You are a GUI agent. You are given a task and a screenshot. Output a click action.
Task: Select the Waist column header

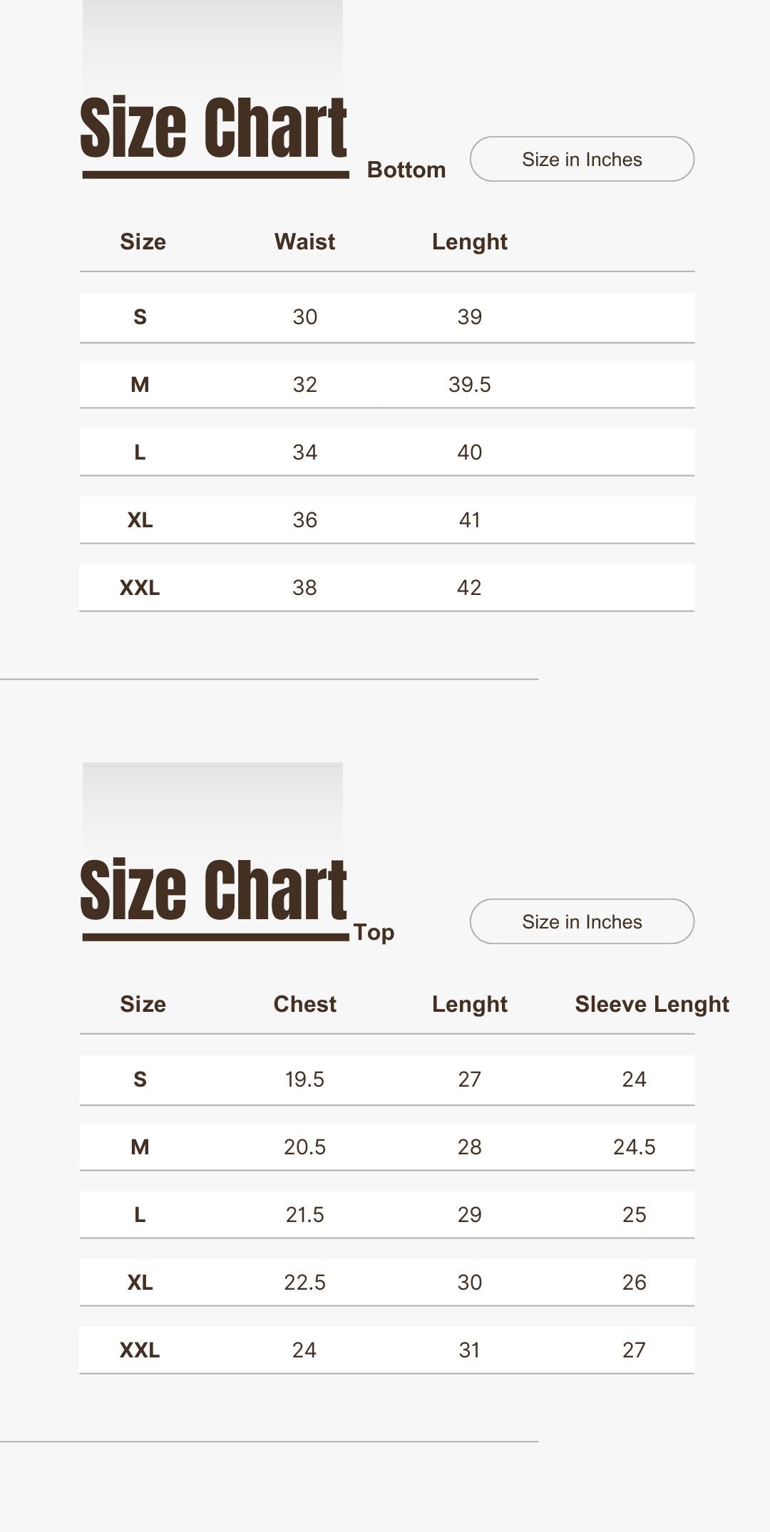304,242
